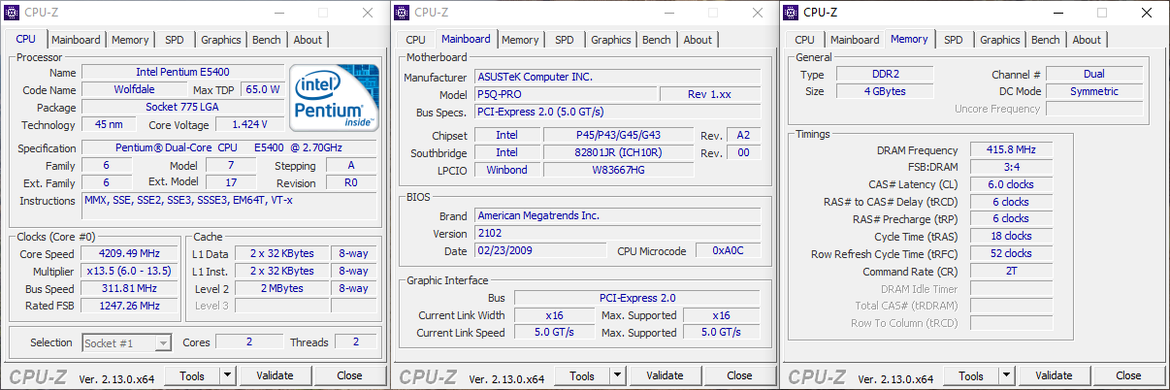The width and height of the screenshot is (1170, 390).
Task: Click the CPU-Z app icon in middle Mainboard window
Action: 402,13
